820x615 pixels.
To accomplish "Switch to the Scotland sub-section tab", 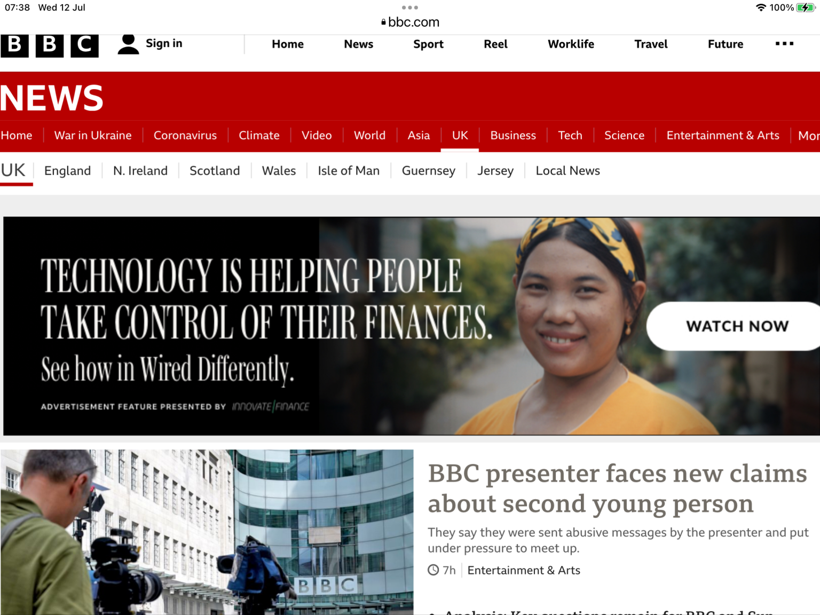I will 215,171.
